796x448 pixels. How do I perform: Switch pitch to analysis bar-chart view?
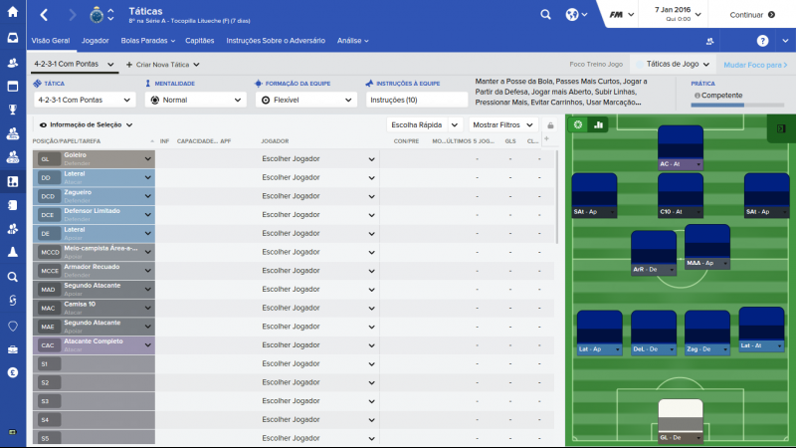pyautogui.click(x=599, y=124)
